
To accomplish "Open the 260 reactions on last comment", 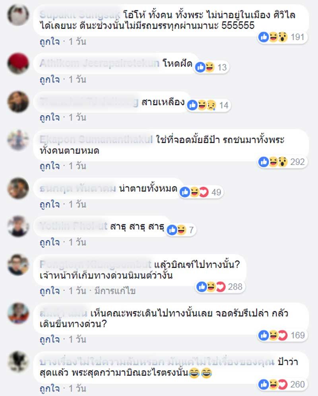I will pyautogui.click(x=282, y=384).
